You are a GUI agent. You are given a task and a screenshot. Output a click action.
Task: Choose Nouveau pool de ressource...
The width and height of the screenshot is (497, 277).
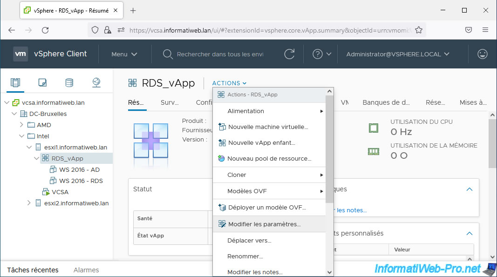pos(269,158)
